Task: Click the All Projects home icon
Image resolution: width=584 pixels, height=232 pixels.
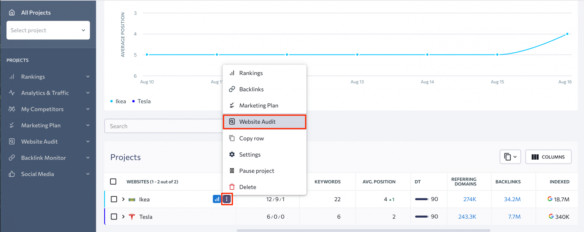Action: point(12,13)
